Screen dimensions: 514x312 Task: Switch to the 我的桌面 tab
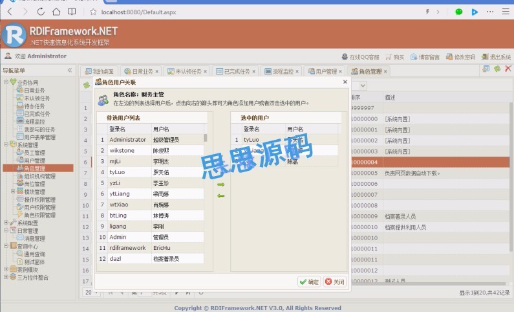coord(99,71)
